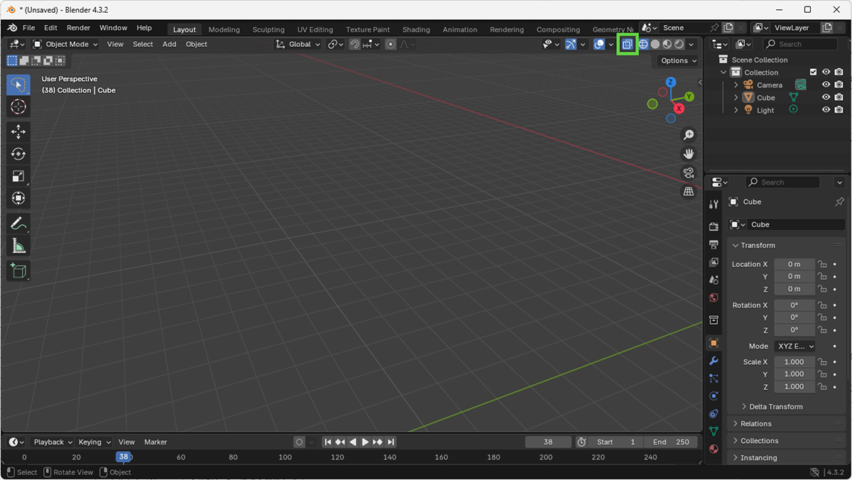Select the Annotate tool

(18, 224)
